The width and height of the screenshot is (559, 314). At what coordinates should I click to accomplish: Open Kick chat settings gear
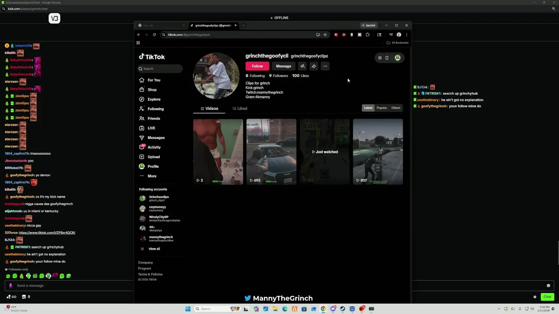click(x=535, y=297)
